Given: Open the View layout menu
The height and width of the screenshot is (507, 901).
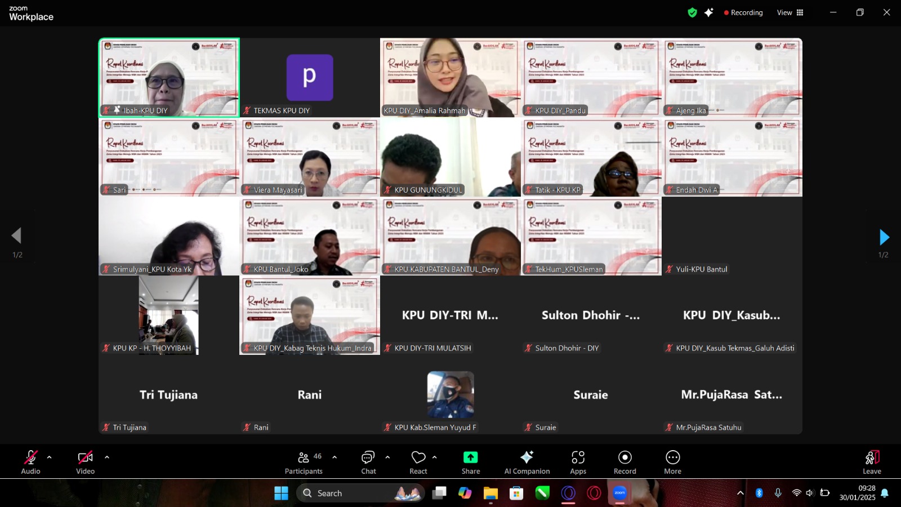Looking at the screenshot, I should coord(790,12).
